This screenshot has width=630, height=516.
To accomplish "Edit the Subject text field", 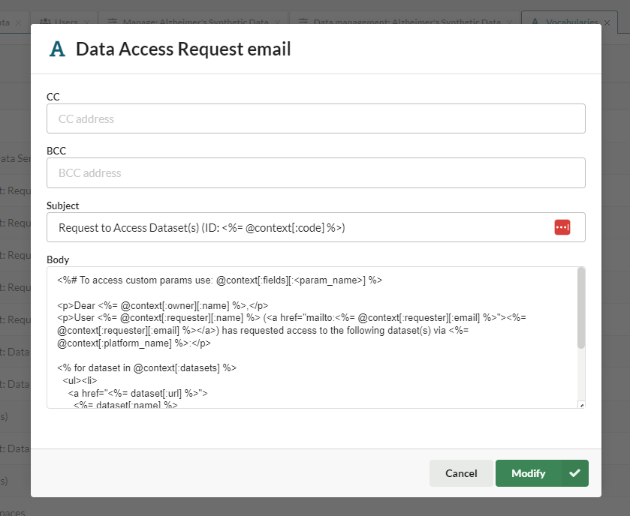I will point(300,227).
